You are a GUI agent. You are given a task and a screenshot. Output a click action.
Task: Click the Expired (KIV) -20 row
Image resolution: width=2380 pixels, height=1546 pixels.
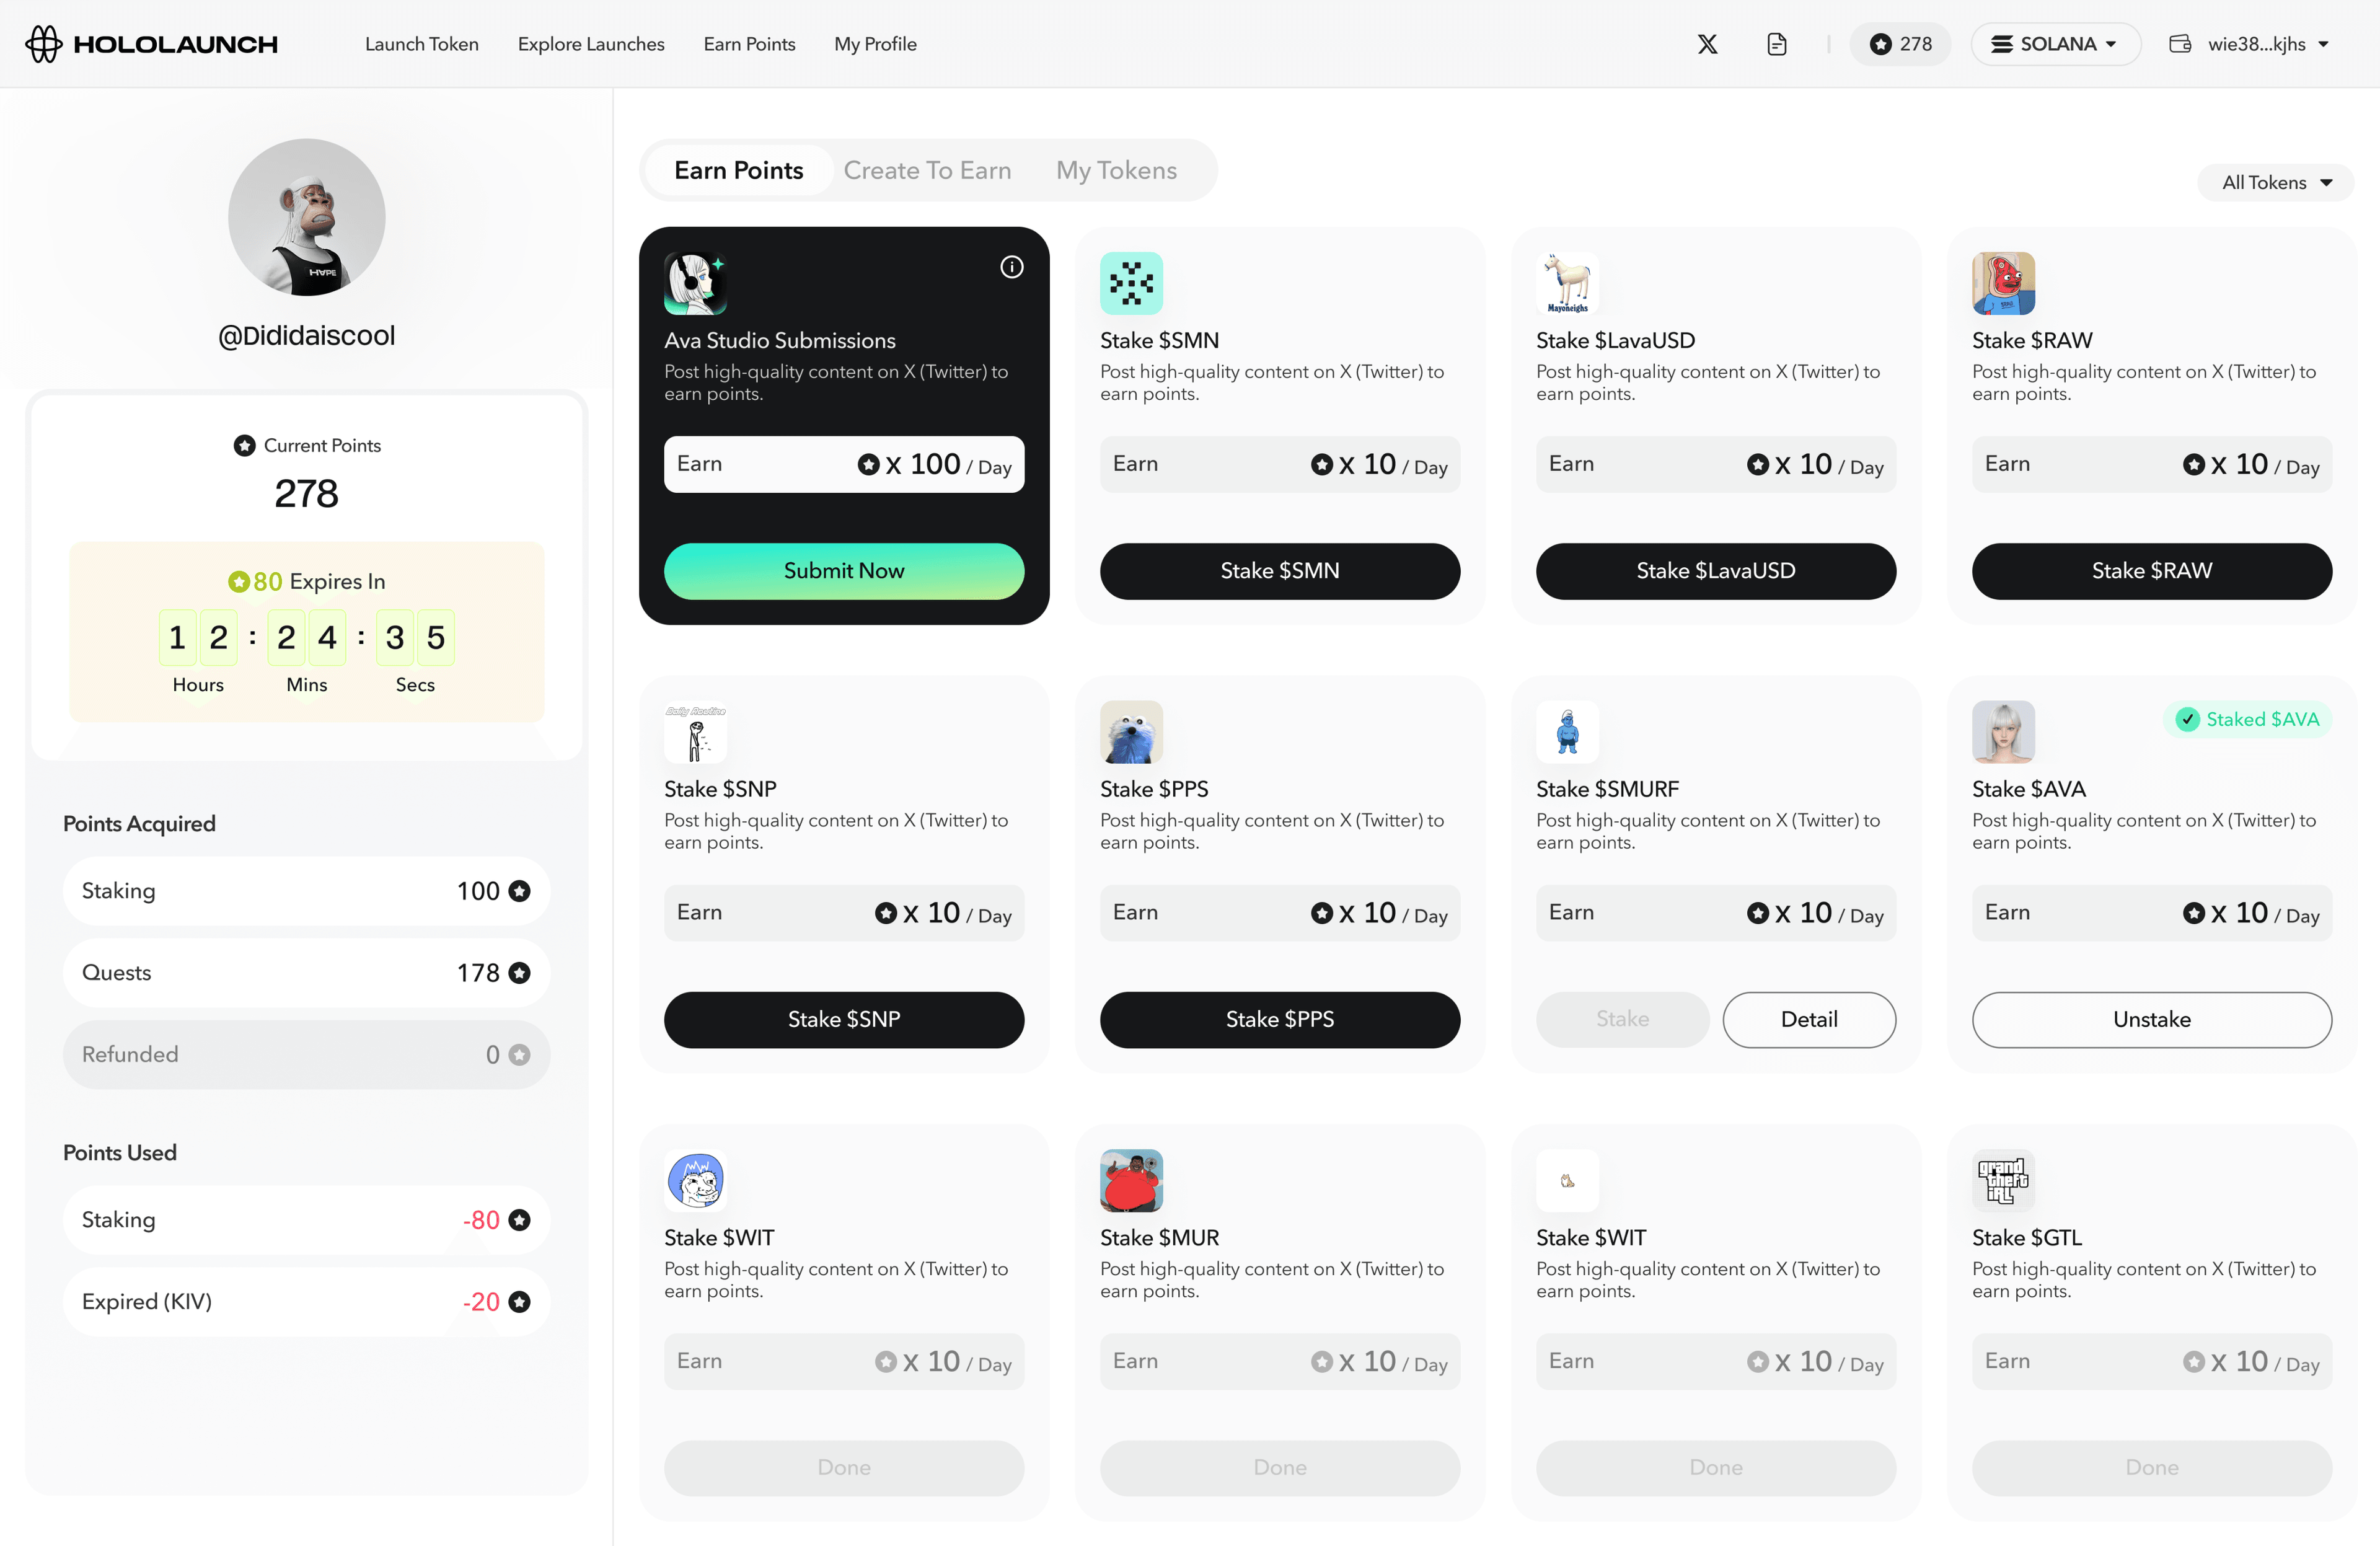[306, 1302]
